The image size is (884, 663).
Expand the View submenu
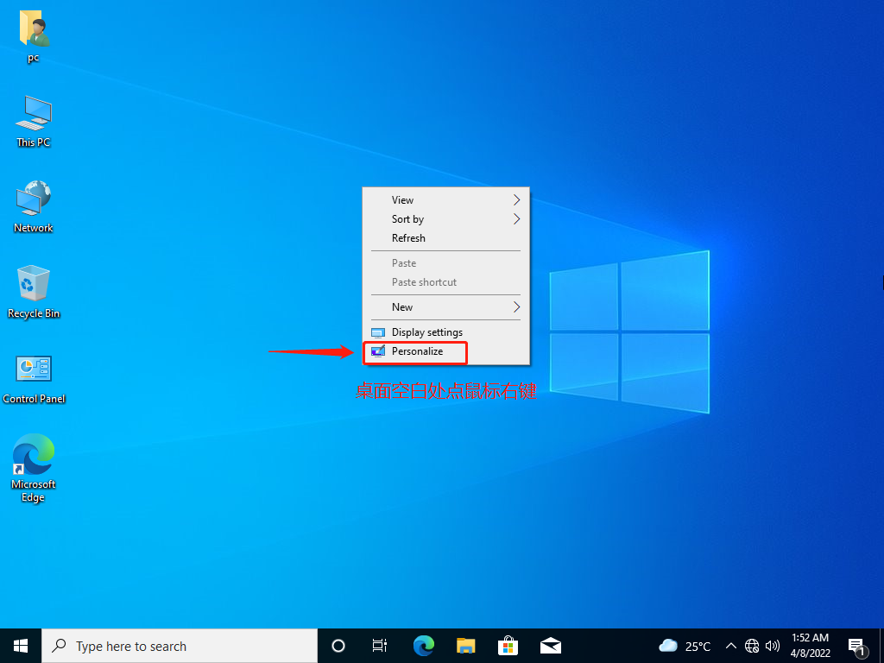pos(402,199)
